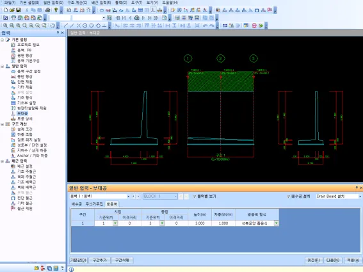Viewport: 363px width, 272px height.
Task: Open the 옹벽 1 selection combo box
Action: coord(99,196)
